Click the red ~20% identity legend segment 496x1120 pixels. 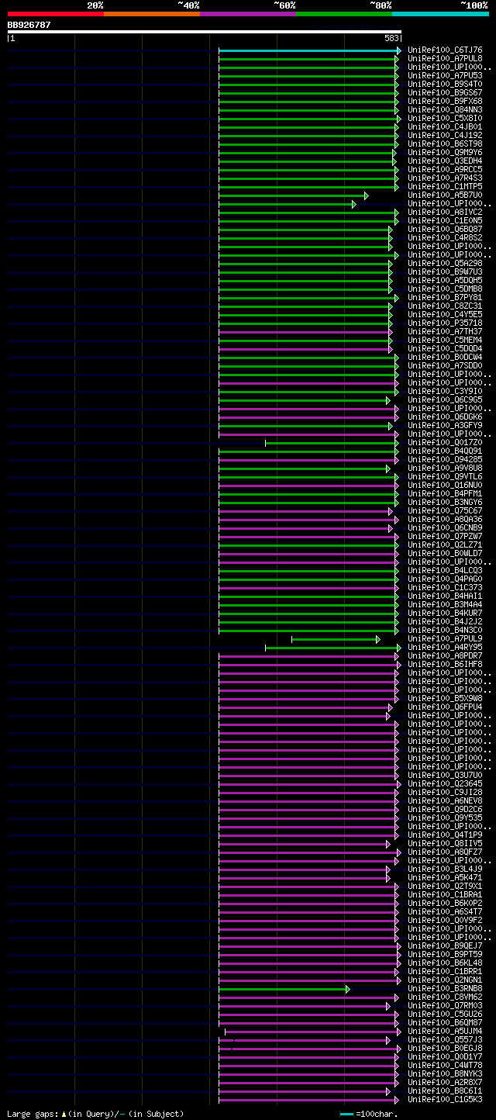tap(55, 13)
